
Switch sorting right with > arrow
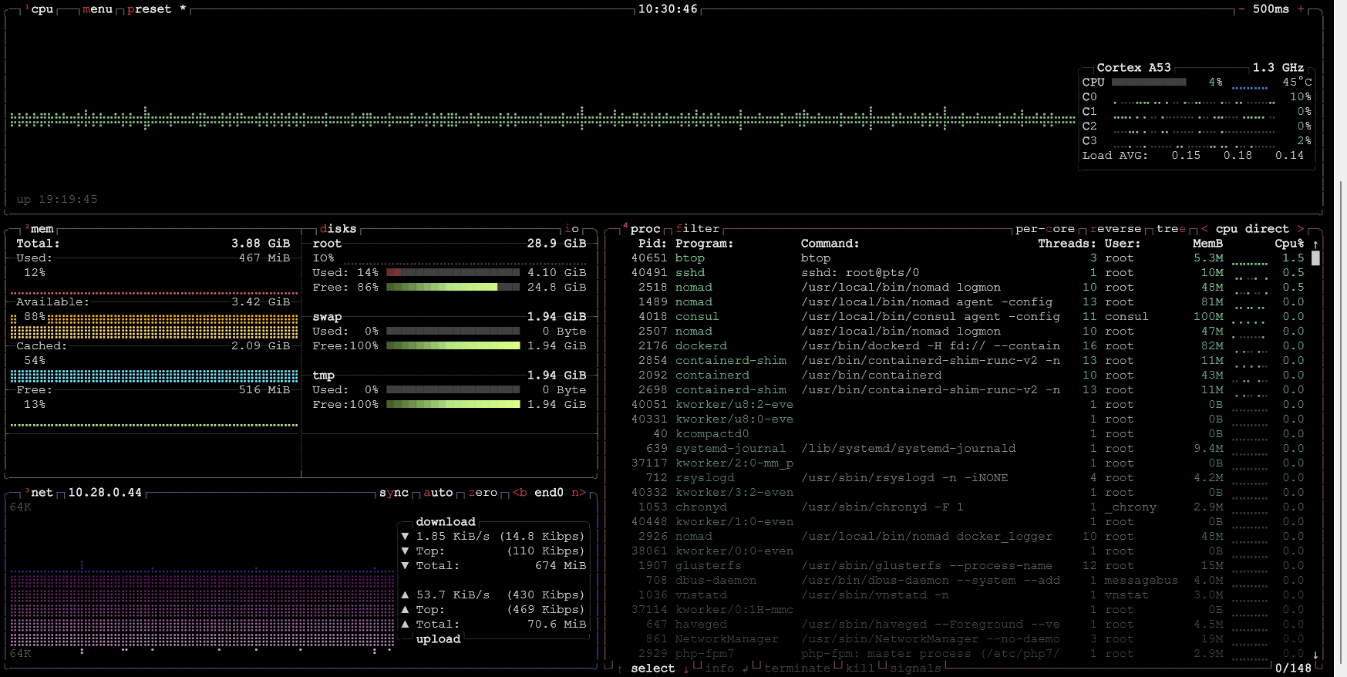click(x=1301, y=229)
